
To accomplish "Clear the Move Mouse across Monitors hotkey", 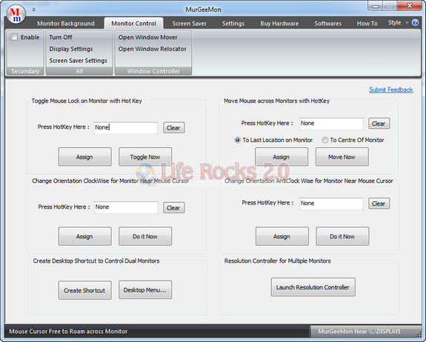I will [379, 124].
